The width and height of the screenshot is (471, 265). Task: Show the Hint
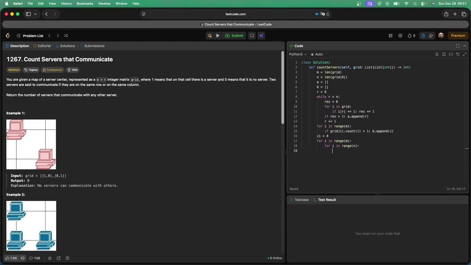72,70
